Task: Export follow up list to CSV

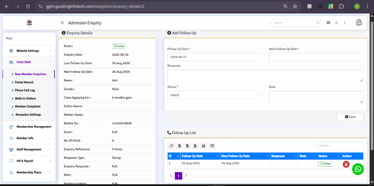Action: click(187, 146)
